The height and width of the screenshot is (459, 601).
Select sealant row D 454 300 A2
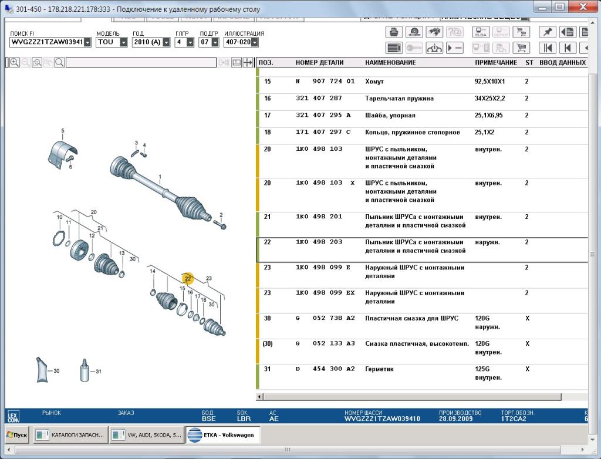[x=421, y=377]
